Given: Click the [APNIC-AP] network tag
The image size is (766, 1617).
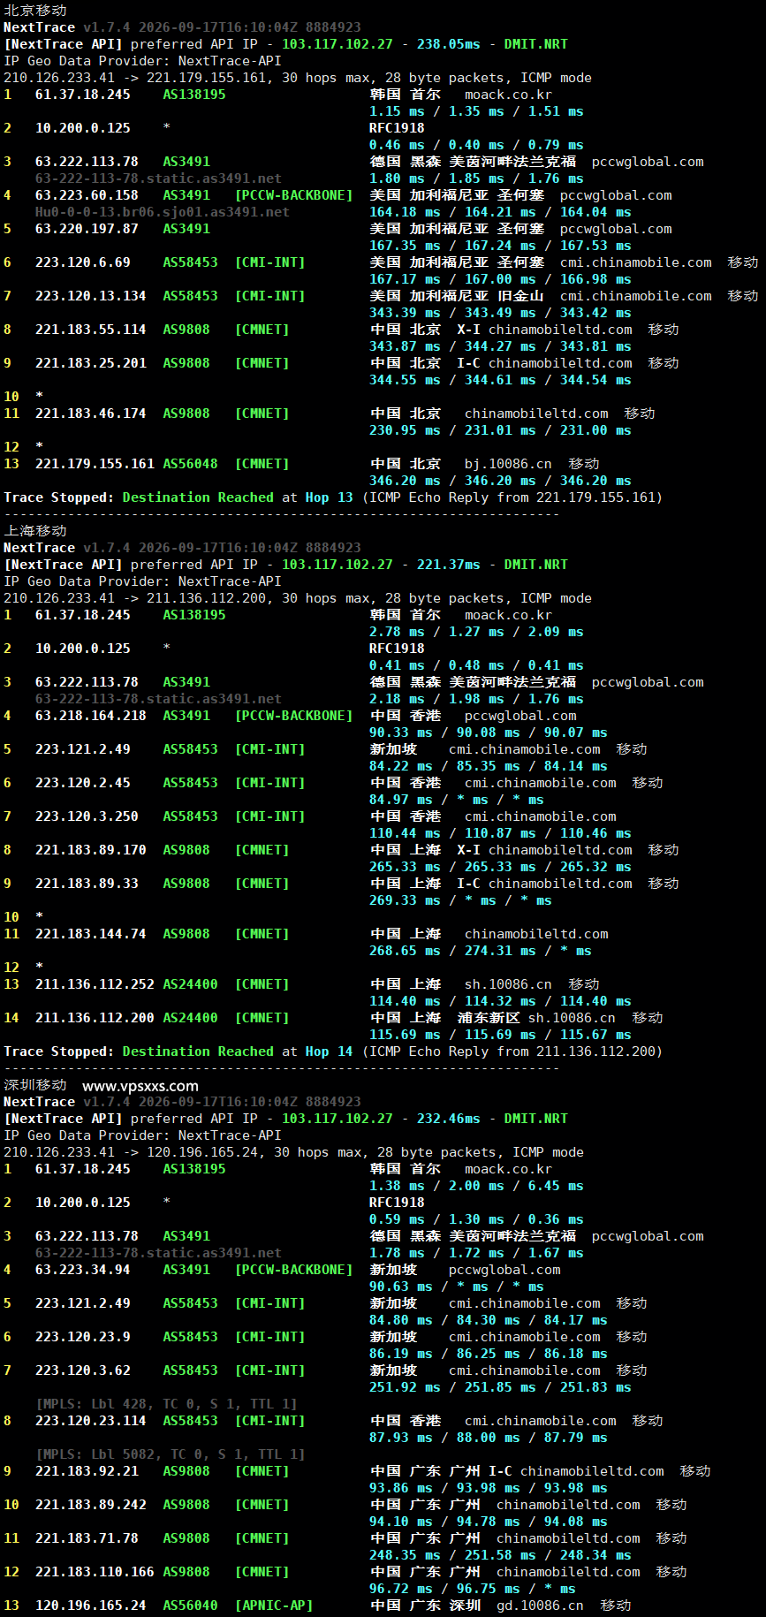Looking at the screenshot, I should (274, 1606).
